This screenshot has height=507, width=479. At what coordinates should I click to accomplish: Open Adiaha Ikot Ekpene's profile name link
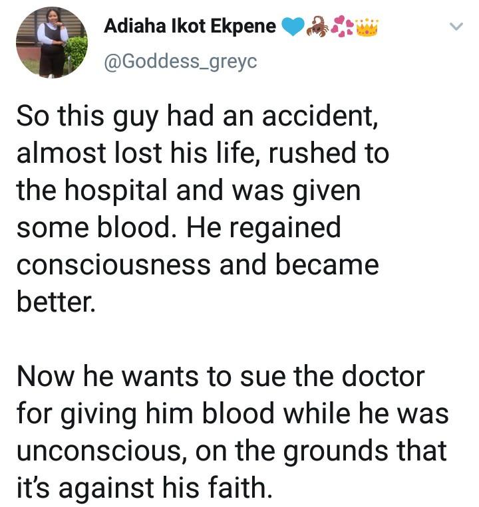pyautogui.click(x=190, y=27)
